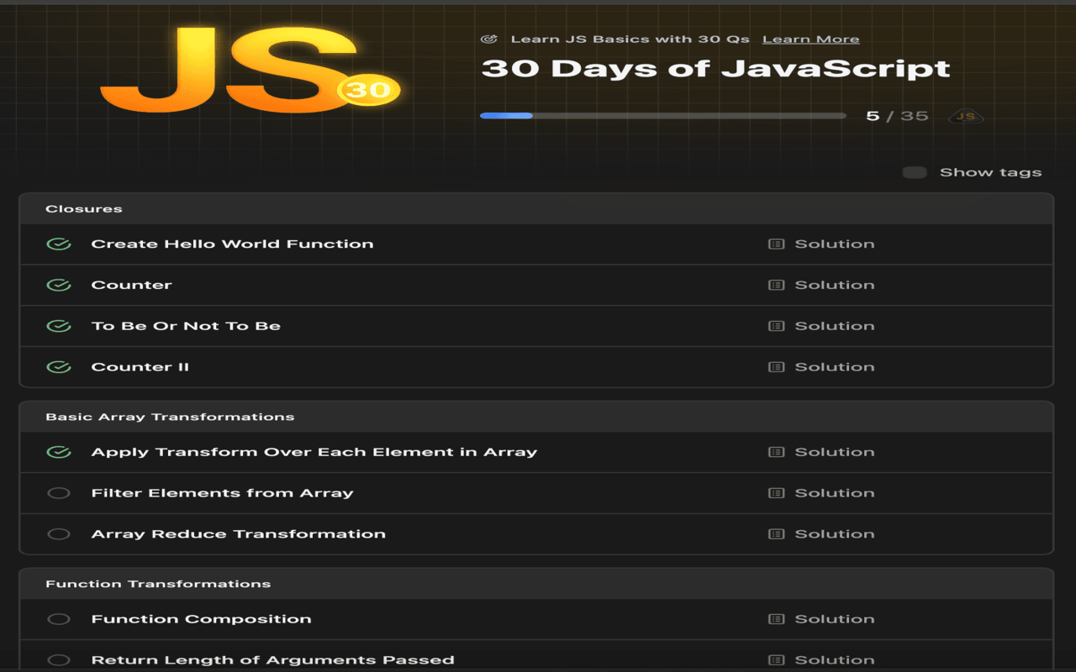
Task: Click the Function Transformations section header
Action: coord(536,584)
